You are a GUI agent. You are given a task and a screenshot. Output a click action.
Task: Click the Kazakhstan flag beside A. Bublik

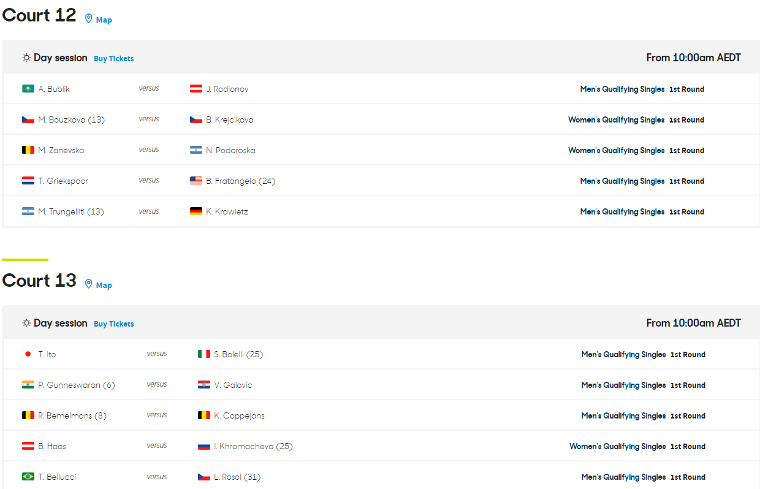coord(28,89)
